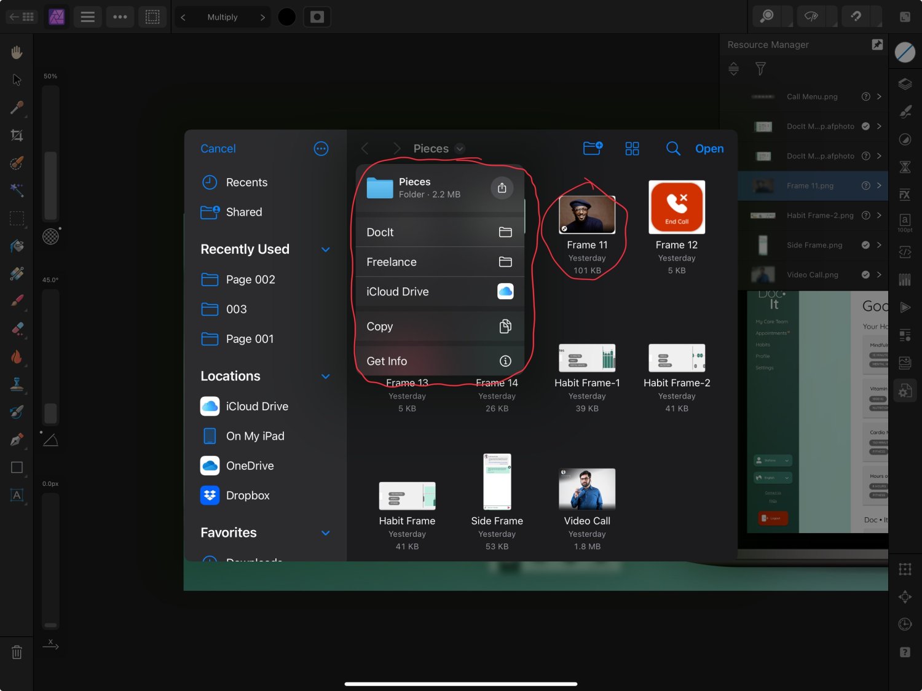Open the FX layer effects panel
This screenshot has height=691, width=922.
pos(905,195)
